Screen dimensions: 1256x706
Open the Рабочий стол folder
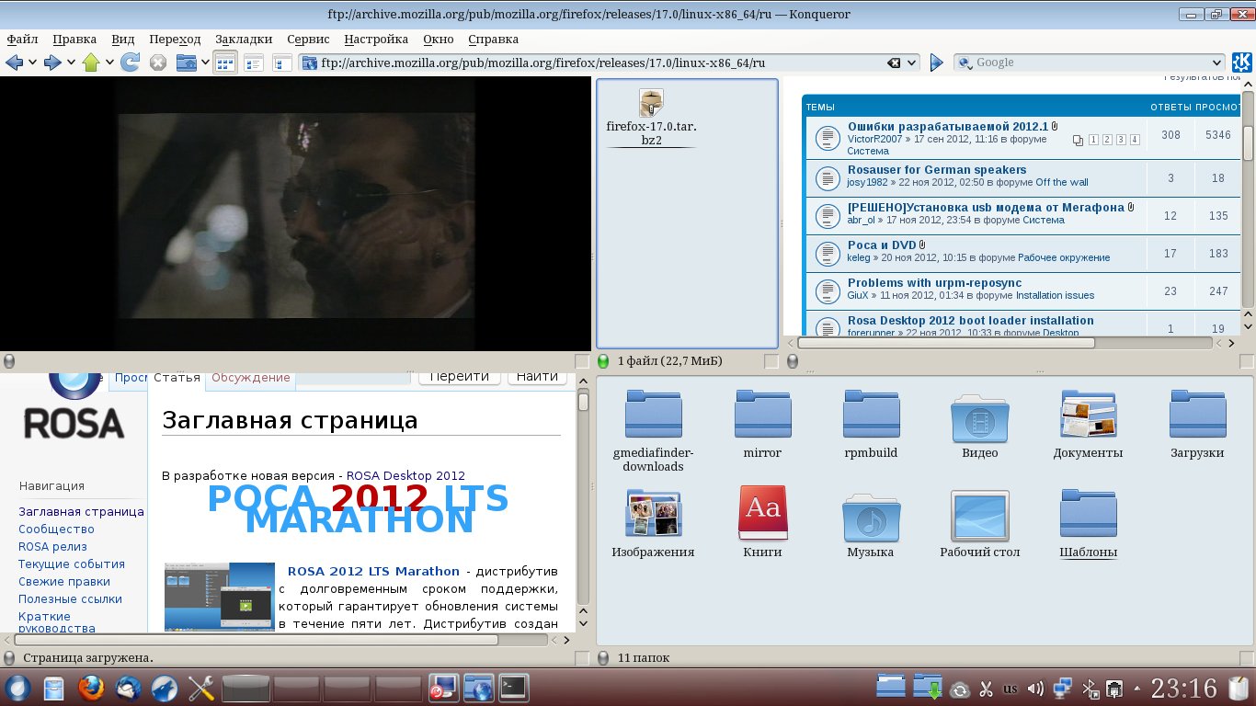[979, 524]
